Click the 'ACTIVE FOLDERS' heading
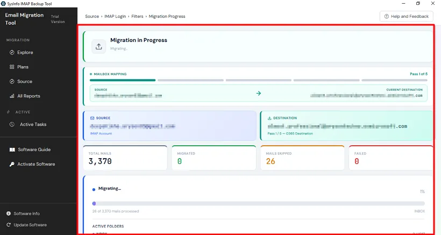441x235 pixels. pyautogui.click(x=108, y=226)
